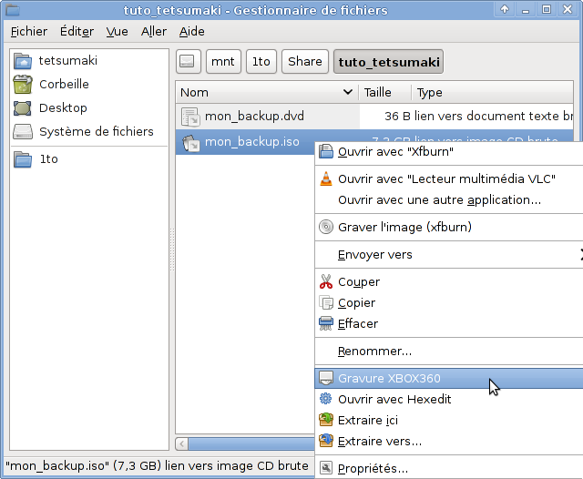Go to Share path button
Image resolution: width=583 pixels, height=479 pixels.
(305, 61)
